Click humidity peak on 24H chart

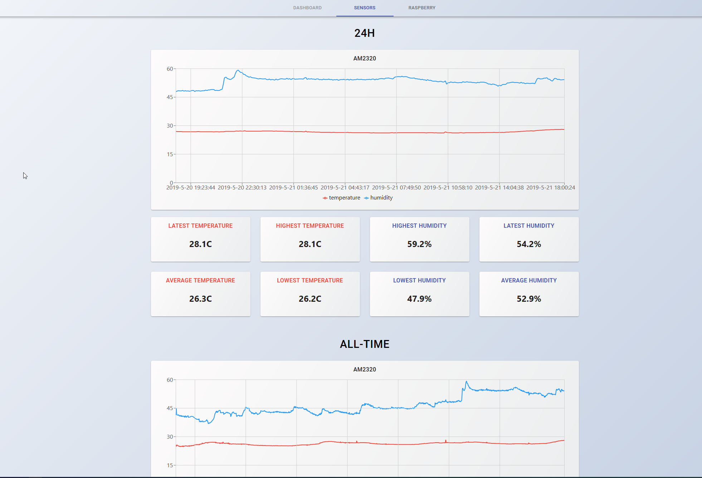[x=238, y=70]
